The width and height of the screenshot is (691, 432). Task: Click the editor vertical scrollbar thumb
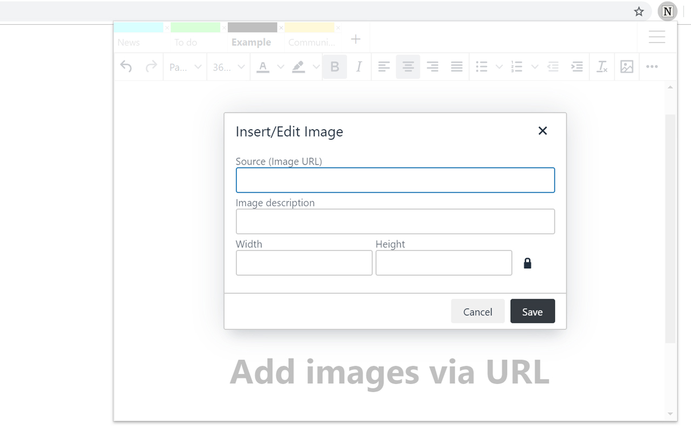[x=670, y=228]
